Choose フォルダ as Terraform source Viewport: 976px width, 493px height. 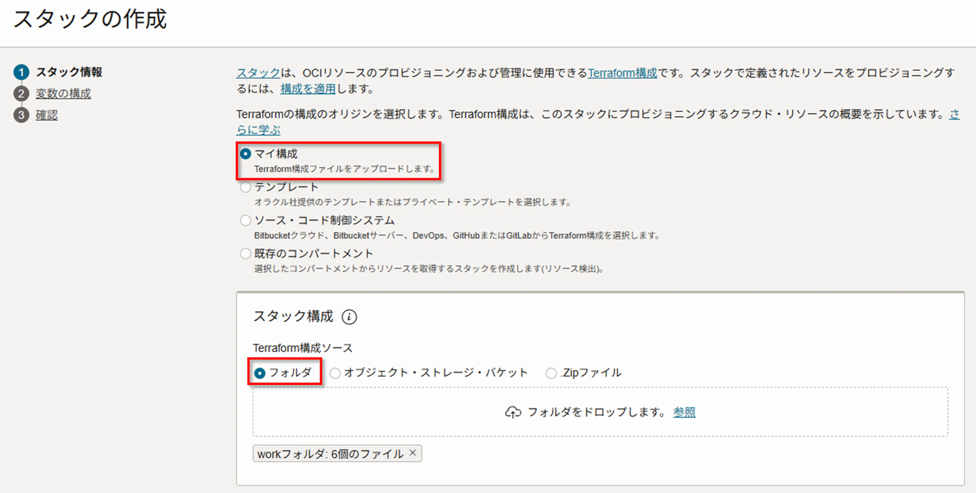click(260, 373)
